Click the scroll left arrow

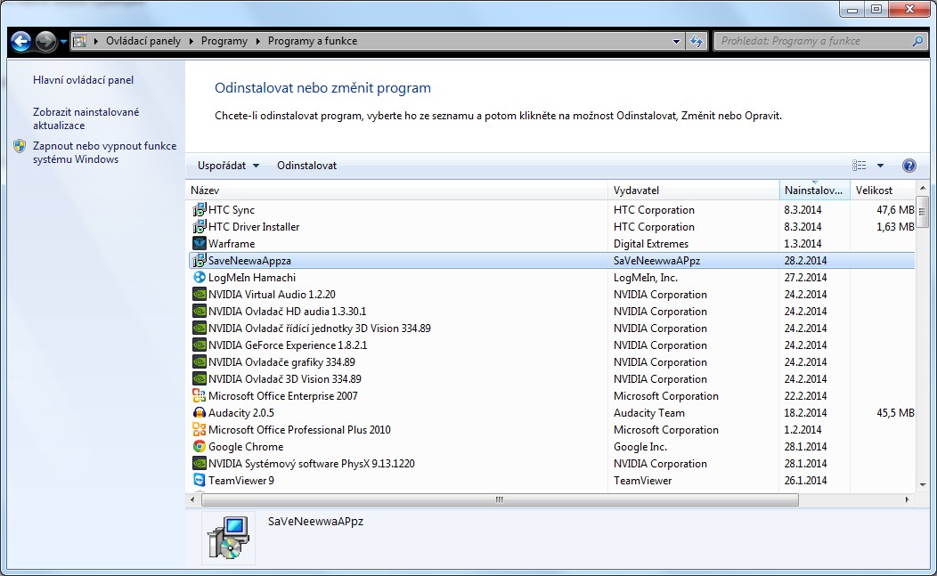click(x=192, y=499)
